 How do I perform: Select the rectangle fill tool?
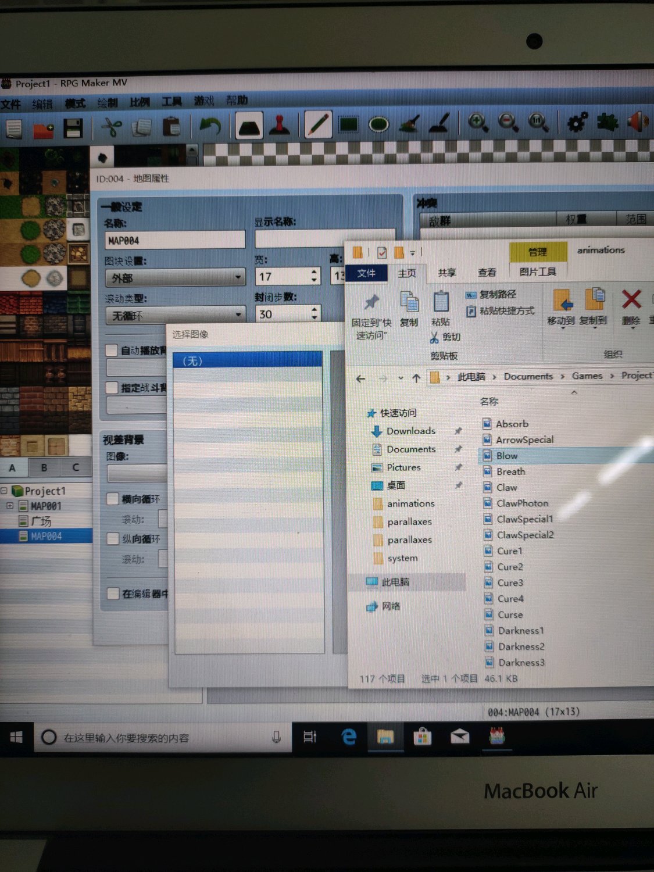tap(348, 124)
